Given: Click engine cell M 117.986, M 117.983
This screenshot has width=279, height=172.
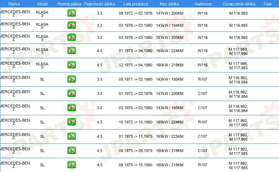Looking at the screenshot, I should [x=238, y=66].
